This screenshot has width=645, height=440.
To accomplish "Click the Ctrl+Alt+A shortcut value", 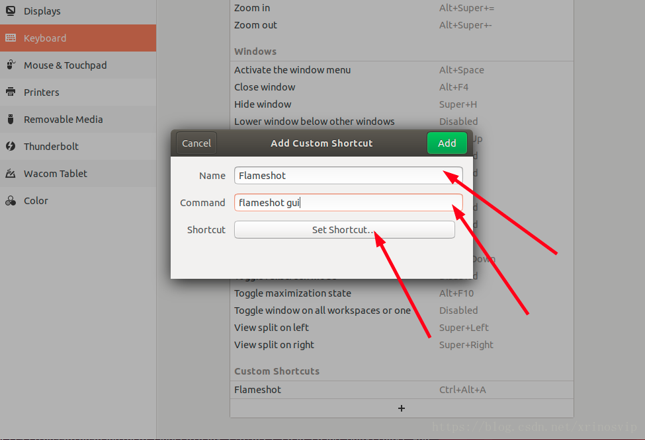I will pyautogui.click(x=462, y=390).
